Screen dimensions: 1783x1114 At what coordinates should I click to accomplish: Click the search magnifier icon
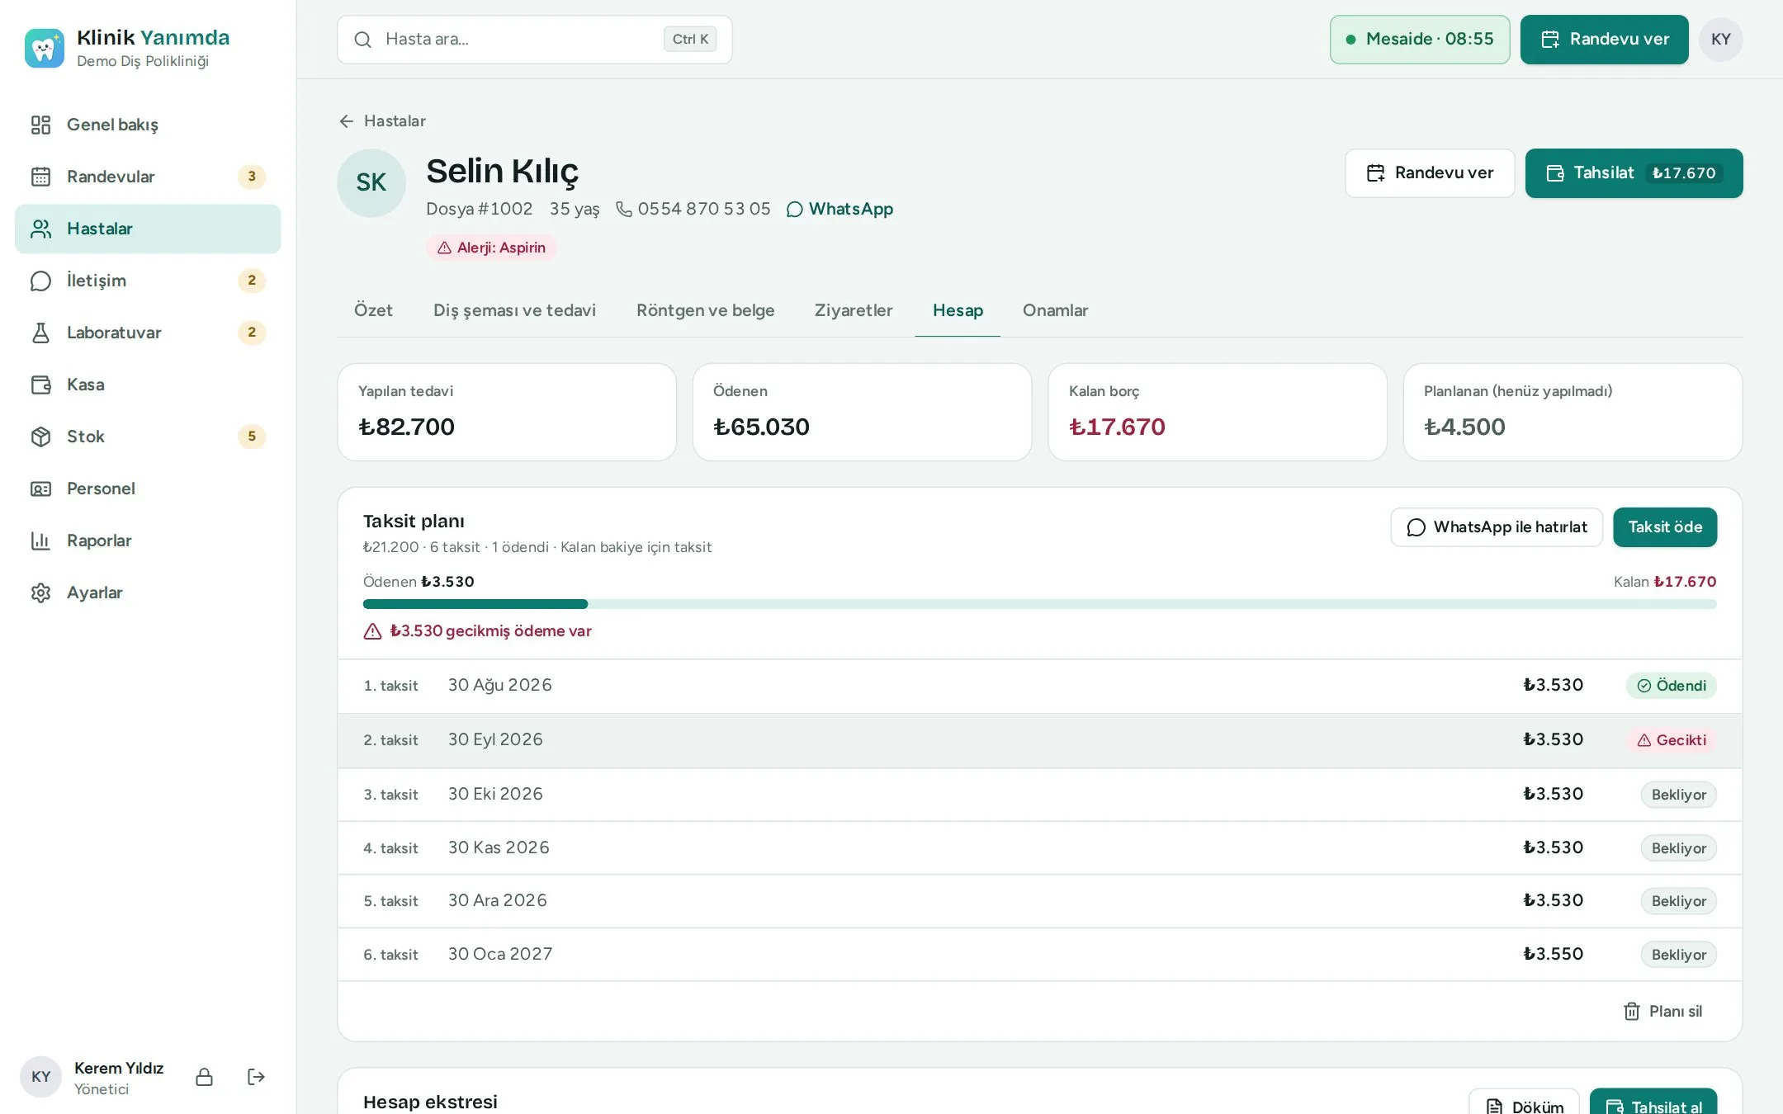362,40
